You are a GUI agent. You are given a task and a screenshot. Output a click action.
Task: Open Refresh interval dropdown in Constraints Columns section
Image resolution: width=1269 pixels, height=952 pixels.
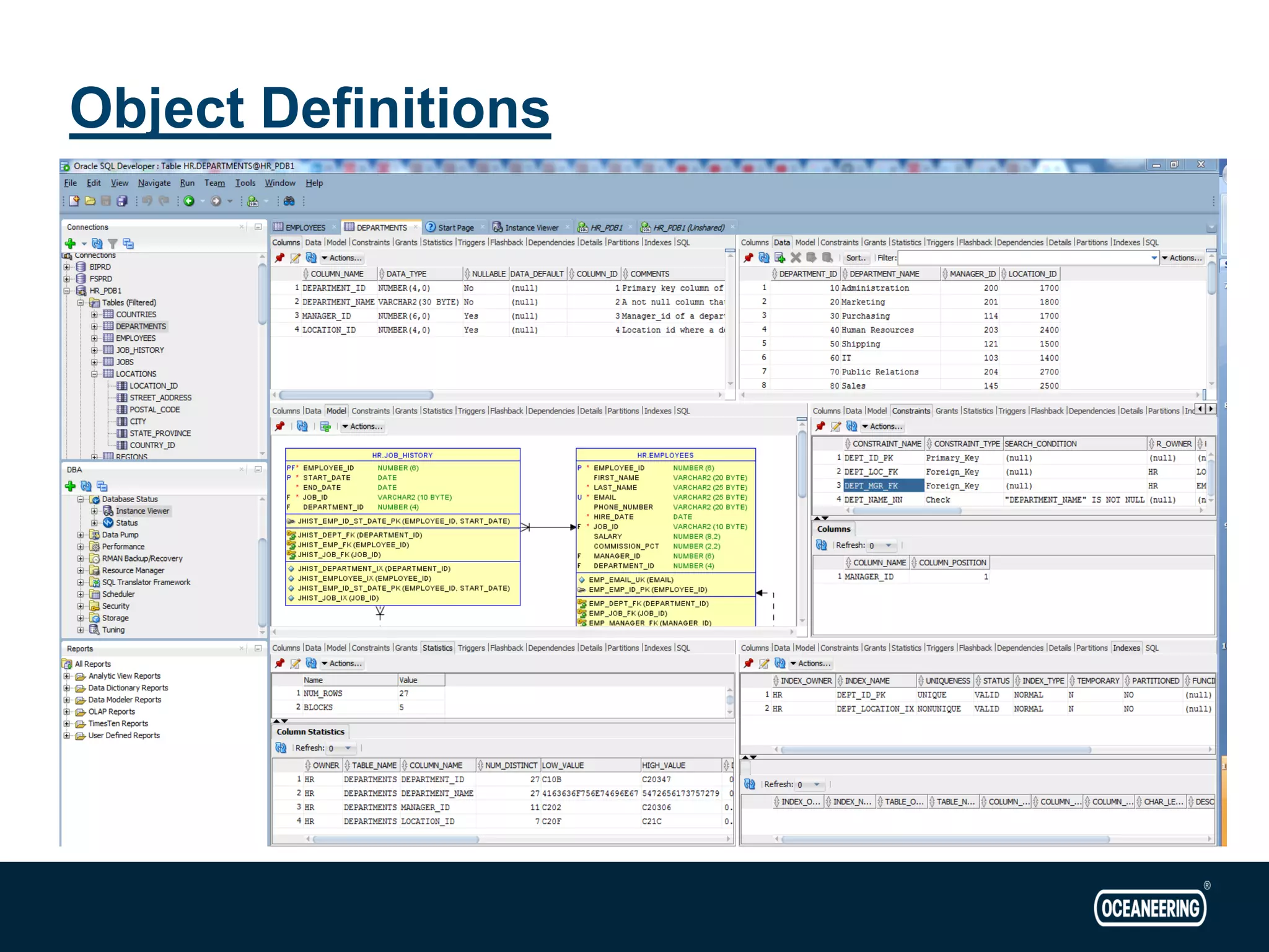coord(889,545)
